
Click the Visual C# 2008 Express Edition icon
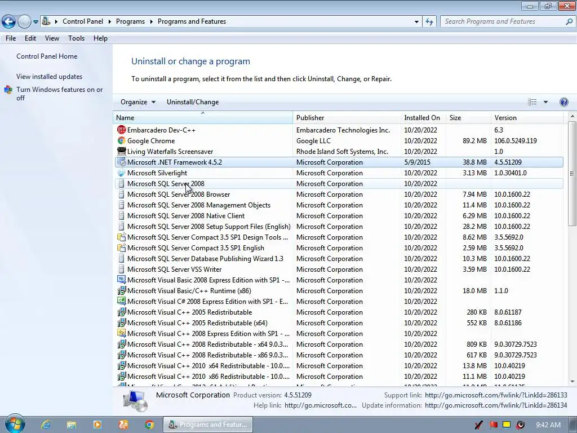tap(121, 301)
